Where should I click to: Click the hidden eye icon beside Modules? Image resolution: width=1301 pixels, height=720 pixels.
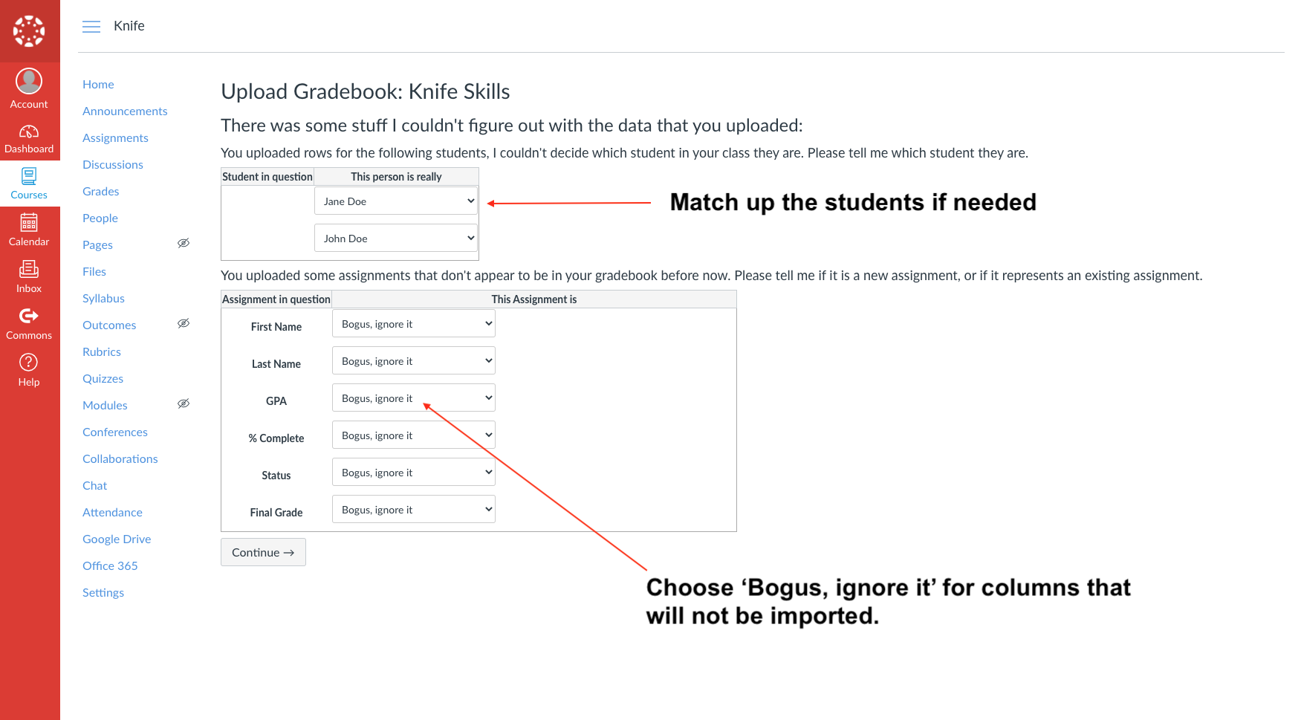click(184, 403)
